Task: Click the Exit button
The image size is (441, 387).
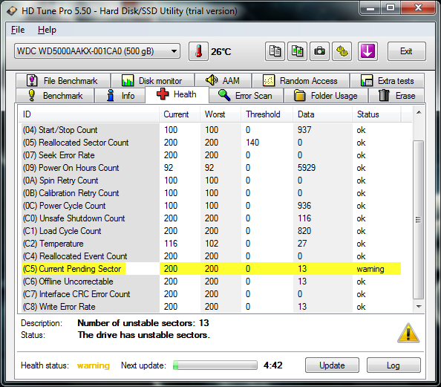Action: pos(406,51)
